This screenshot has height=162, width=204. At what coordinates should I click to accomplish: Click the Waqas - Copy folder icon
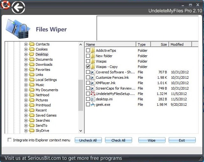pos(93,67)
